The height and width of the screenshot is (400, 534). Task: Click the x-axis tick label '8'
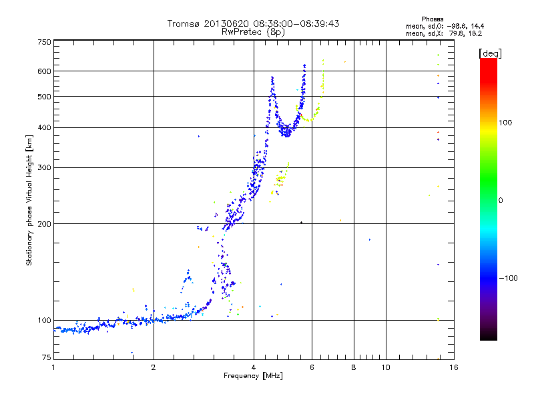pyautogui.click(x=354, y=367)
